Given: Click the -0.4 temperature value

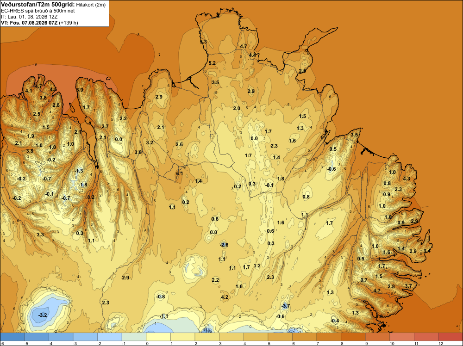Looking at the screenshot, I should 335,321.
